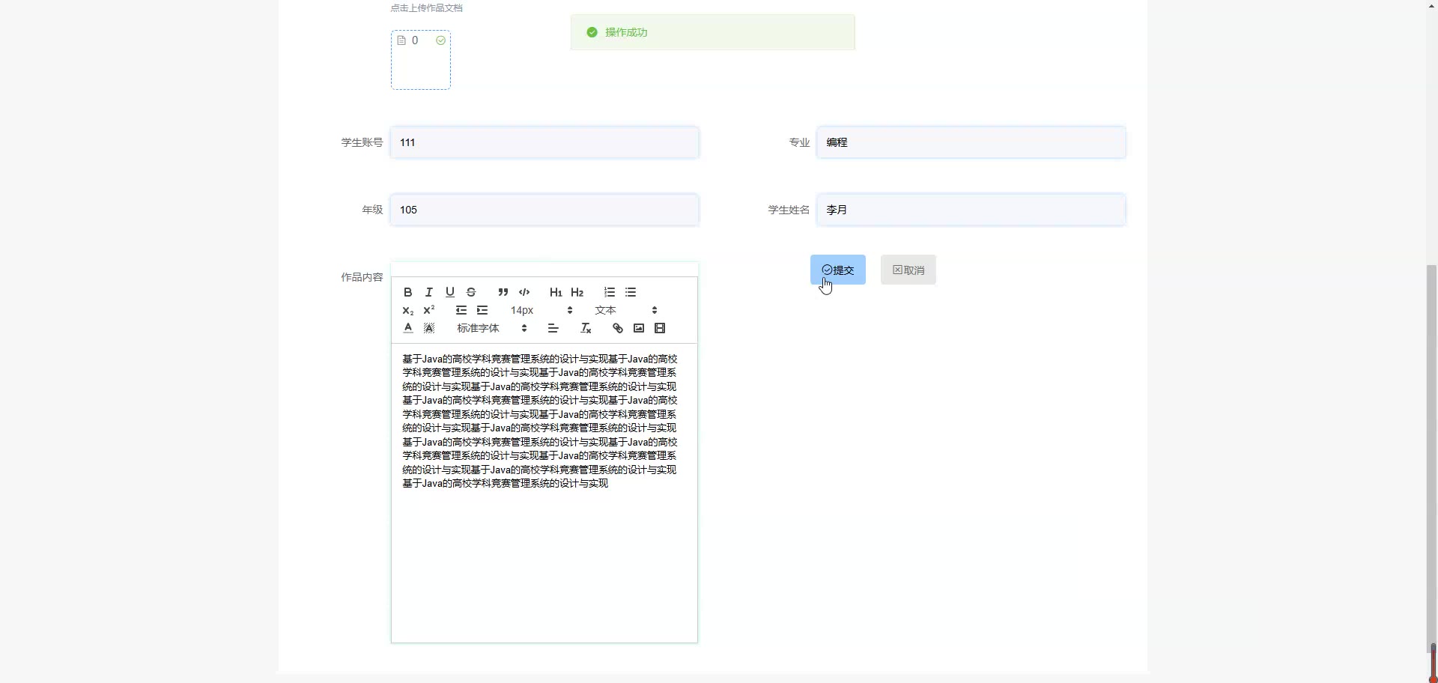This screenshot has width=1438, height=683.
Task: Toggle bold formatting in editor
Action: [x=408, y=292]
